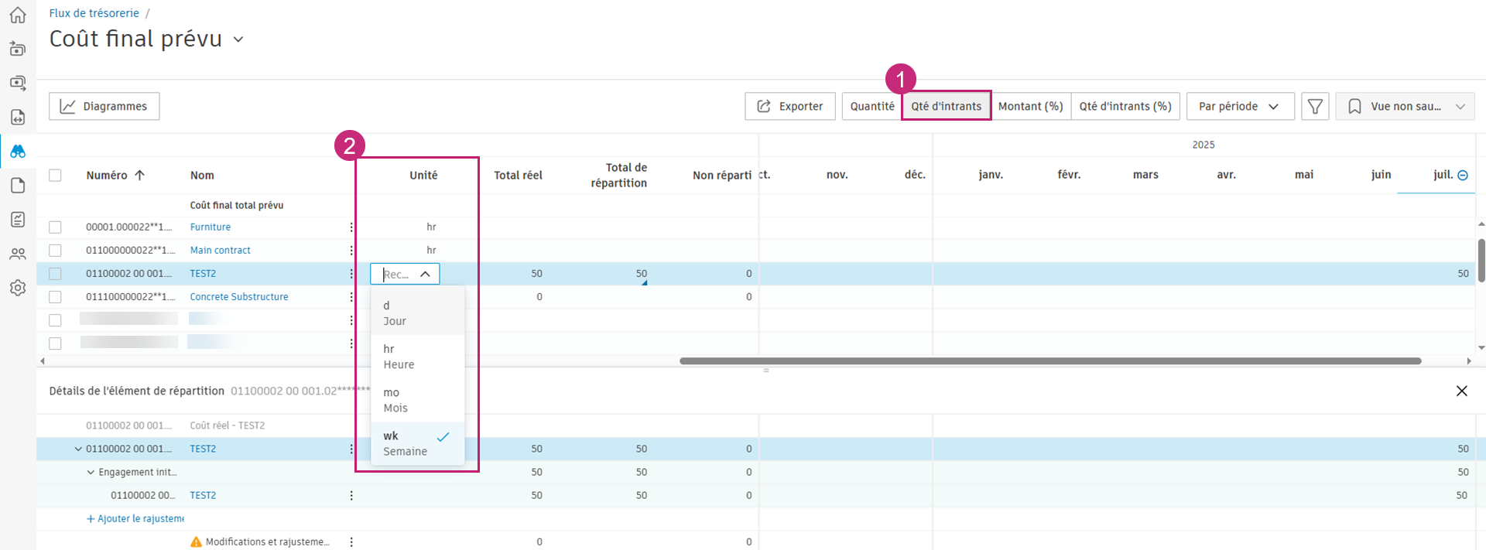Open the Par période dropdown
Image resolution: width=1486 pixels, height=550 pixels.
click(x=1239, y=107)
